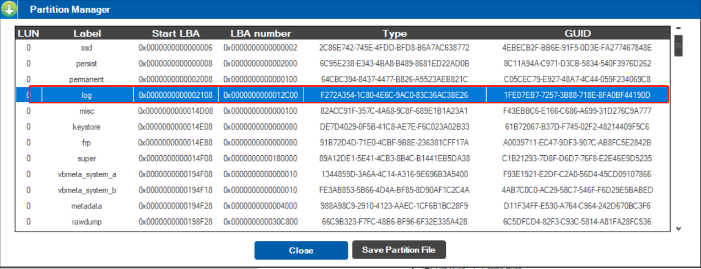Click GUID C05CEC79-E927-48A7-4C44-059F234069C8
Viewport: 701px width, 269px height.
click(x=578, y=80)
